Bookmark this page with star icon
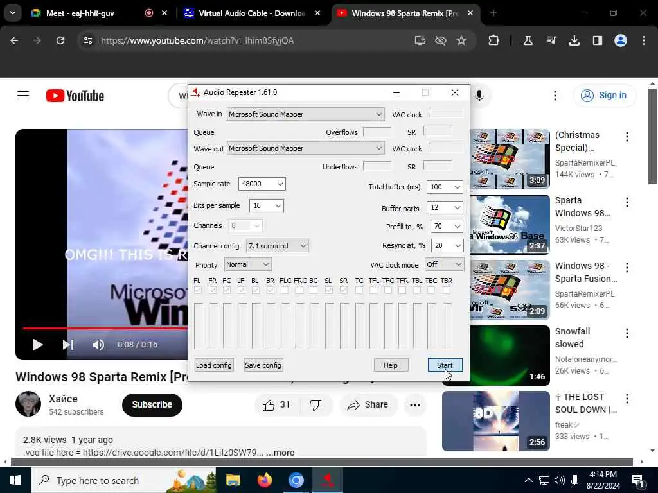 coord(461,40)
